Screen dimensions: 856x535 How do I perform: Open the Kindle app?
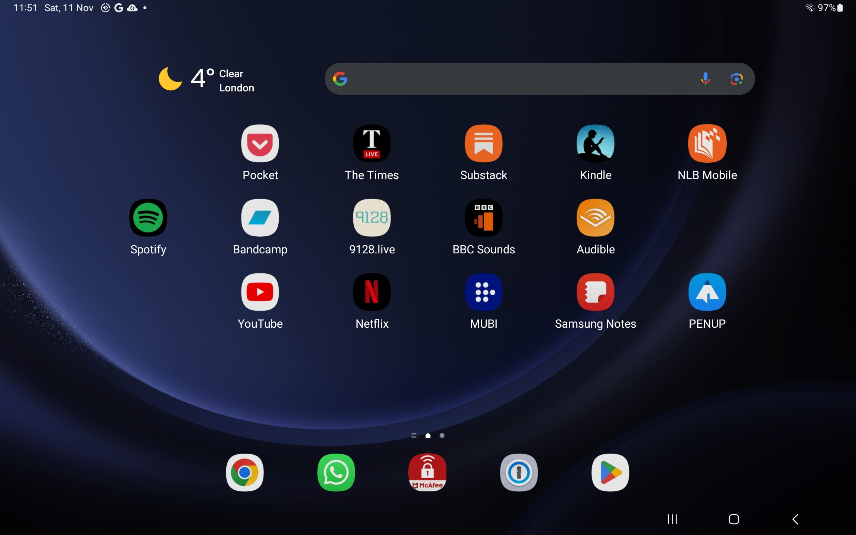click(x=595, y=143)
